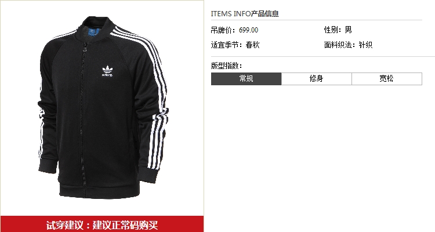Click the 吊牌价 699.00 price text
The image size is (435, 232).
point(234,30)
